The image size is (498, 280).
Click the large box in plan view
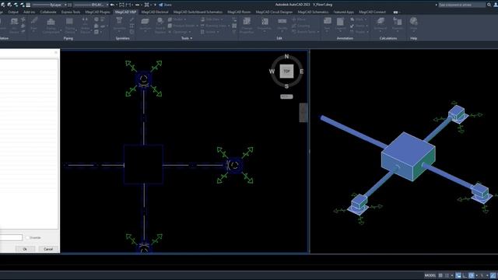[143, 164]
